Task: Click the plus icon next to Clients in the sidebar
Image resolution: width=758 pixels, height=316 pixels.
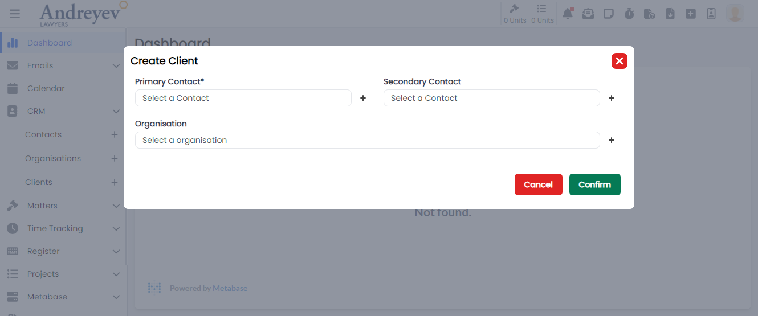Action: pos(115,182)
